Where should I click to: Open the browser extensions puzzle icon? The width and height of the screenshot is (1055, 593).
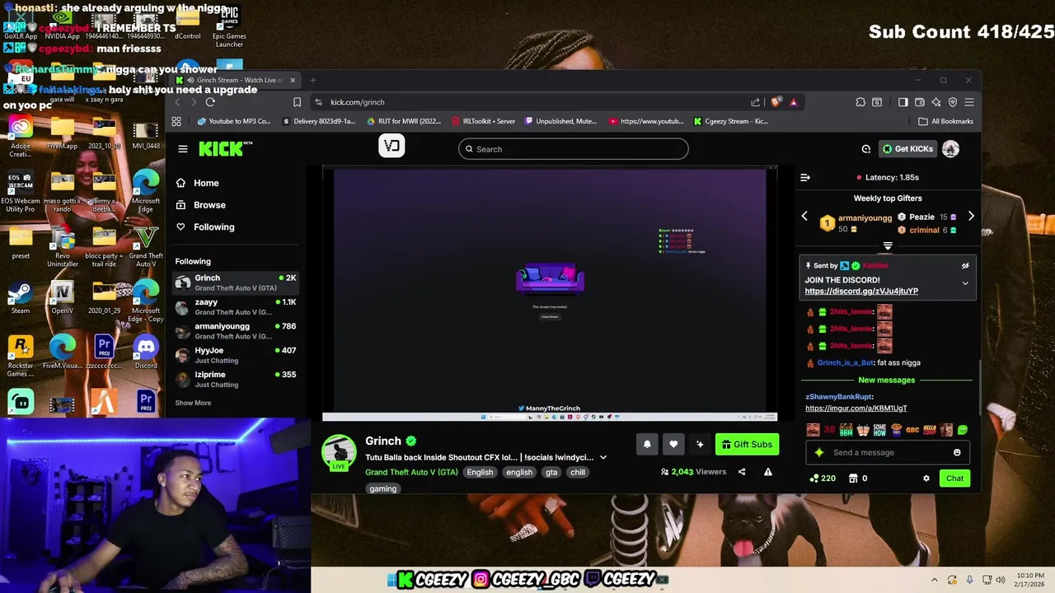pyautogui.click(x=860, y=102)
